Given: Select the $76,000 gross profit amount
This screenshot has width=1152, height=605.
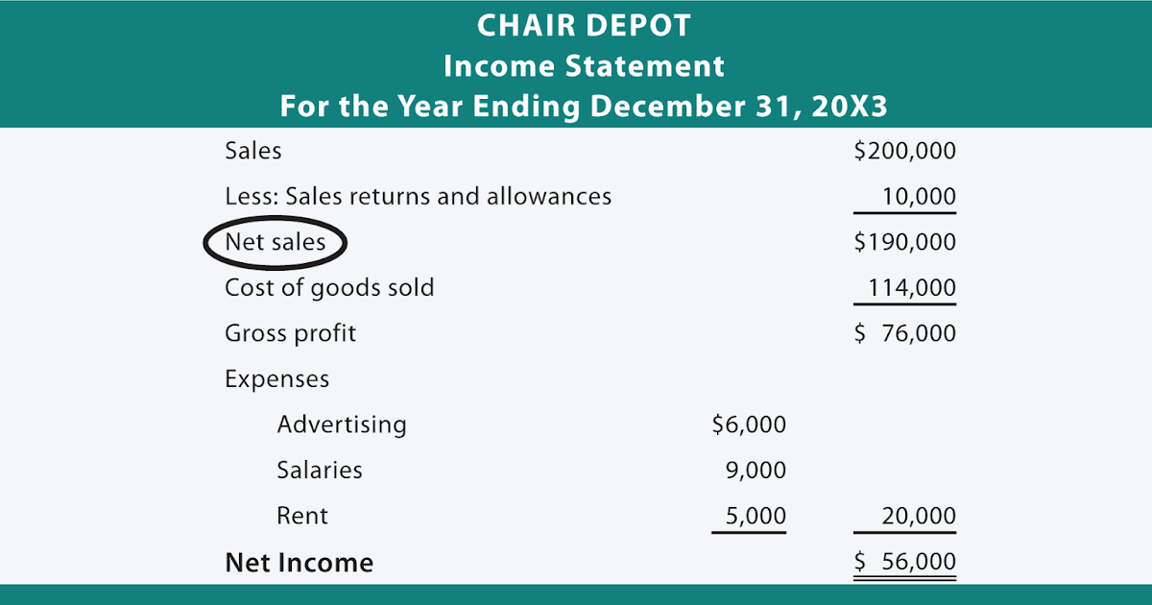Looking at the screenshot, I should 904,334.
